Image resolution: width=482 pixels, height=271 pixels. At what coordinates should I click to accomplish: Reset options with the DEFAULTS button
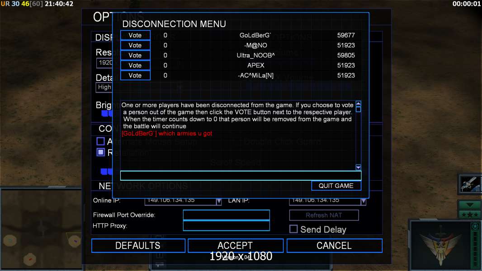(x=138, y=246)
